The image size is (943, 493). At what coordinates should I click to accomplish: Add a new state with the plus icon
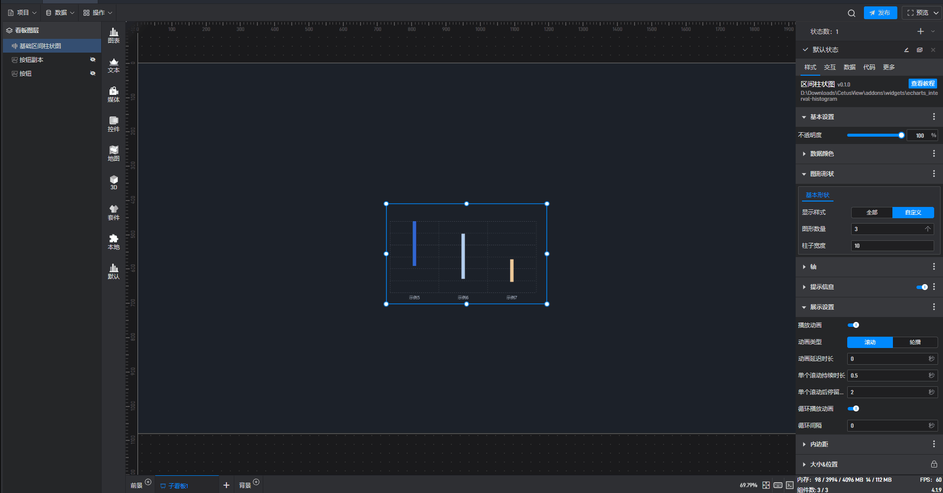click(920, 31)
